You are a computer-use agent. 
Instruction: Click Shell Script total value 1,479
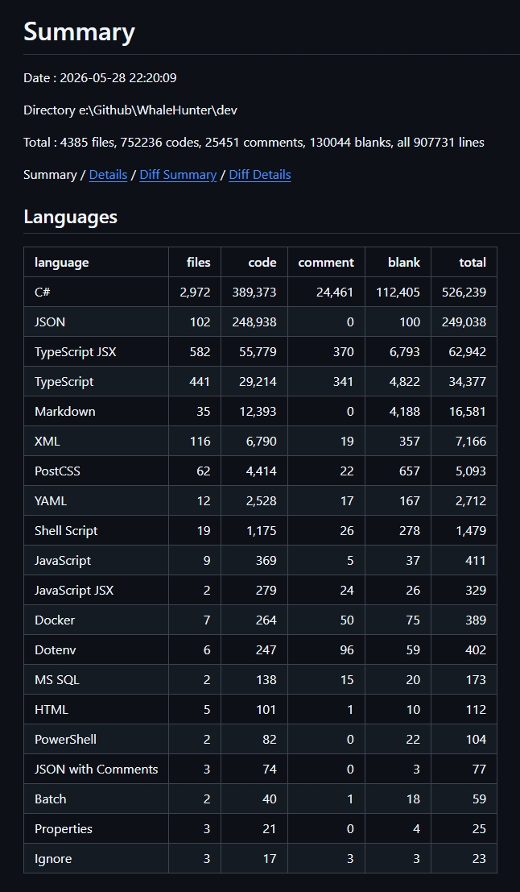(x=471, y=531)
